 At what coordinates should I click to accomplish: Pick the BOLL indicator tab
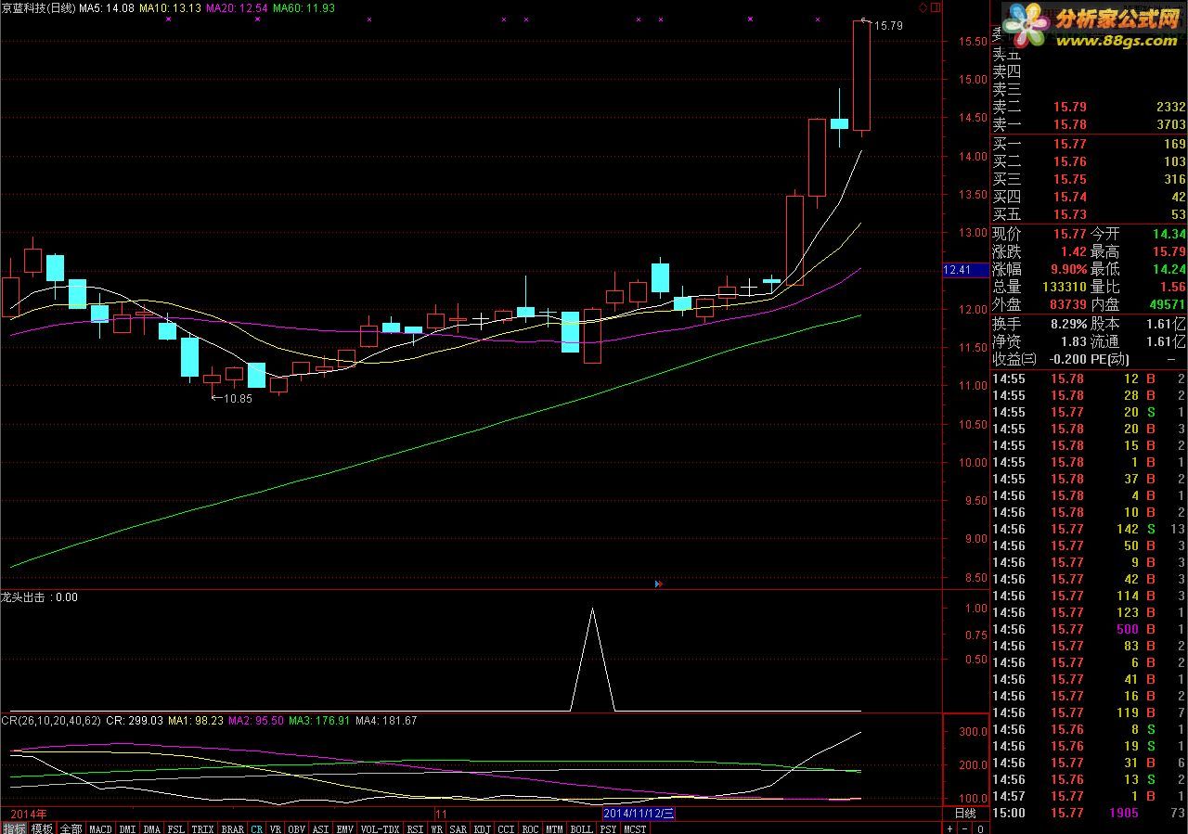coord(582,828)
